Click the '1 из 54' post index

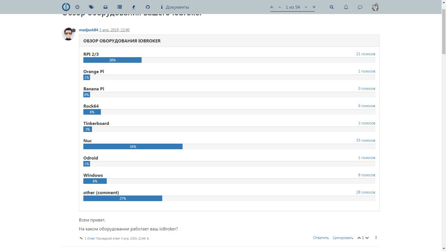point(293,7)
